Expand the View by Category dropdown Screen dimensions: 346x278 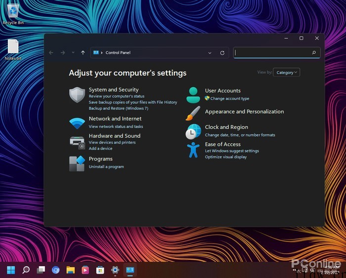pyautogui.click(x=287, y=73)
